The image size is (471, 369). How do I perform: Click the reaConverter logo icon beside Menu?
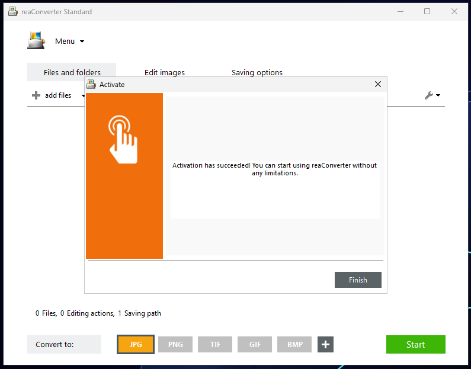pos(36,40)
